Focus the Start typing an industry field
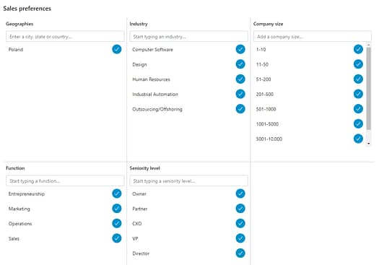Screen dimensions: 379x265 pyautogui.click(x=188, y=37)
